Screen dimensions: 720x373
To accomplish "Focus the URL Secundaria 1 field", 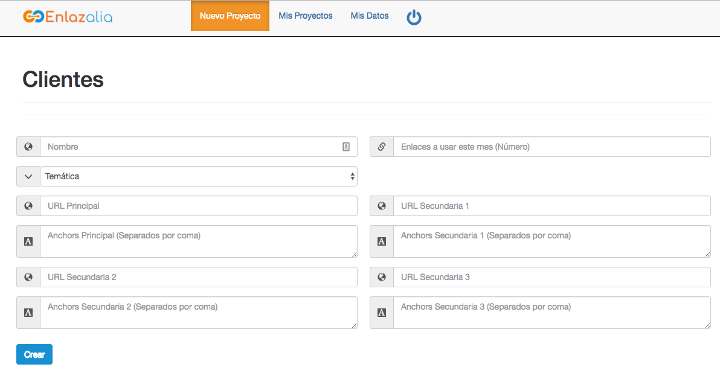I will [x=552, y=206].
